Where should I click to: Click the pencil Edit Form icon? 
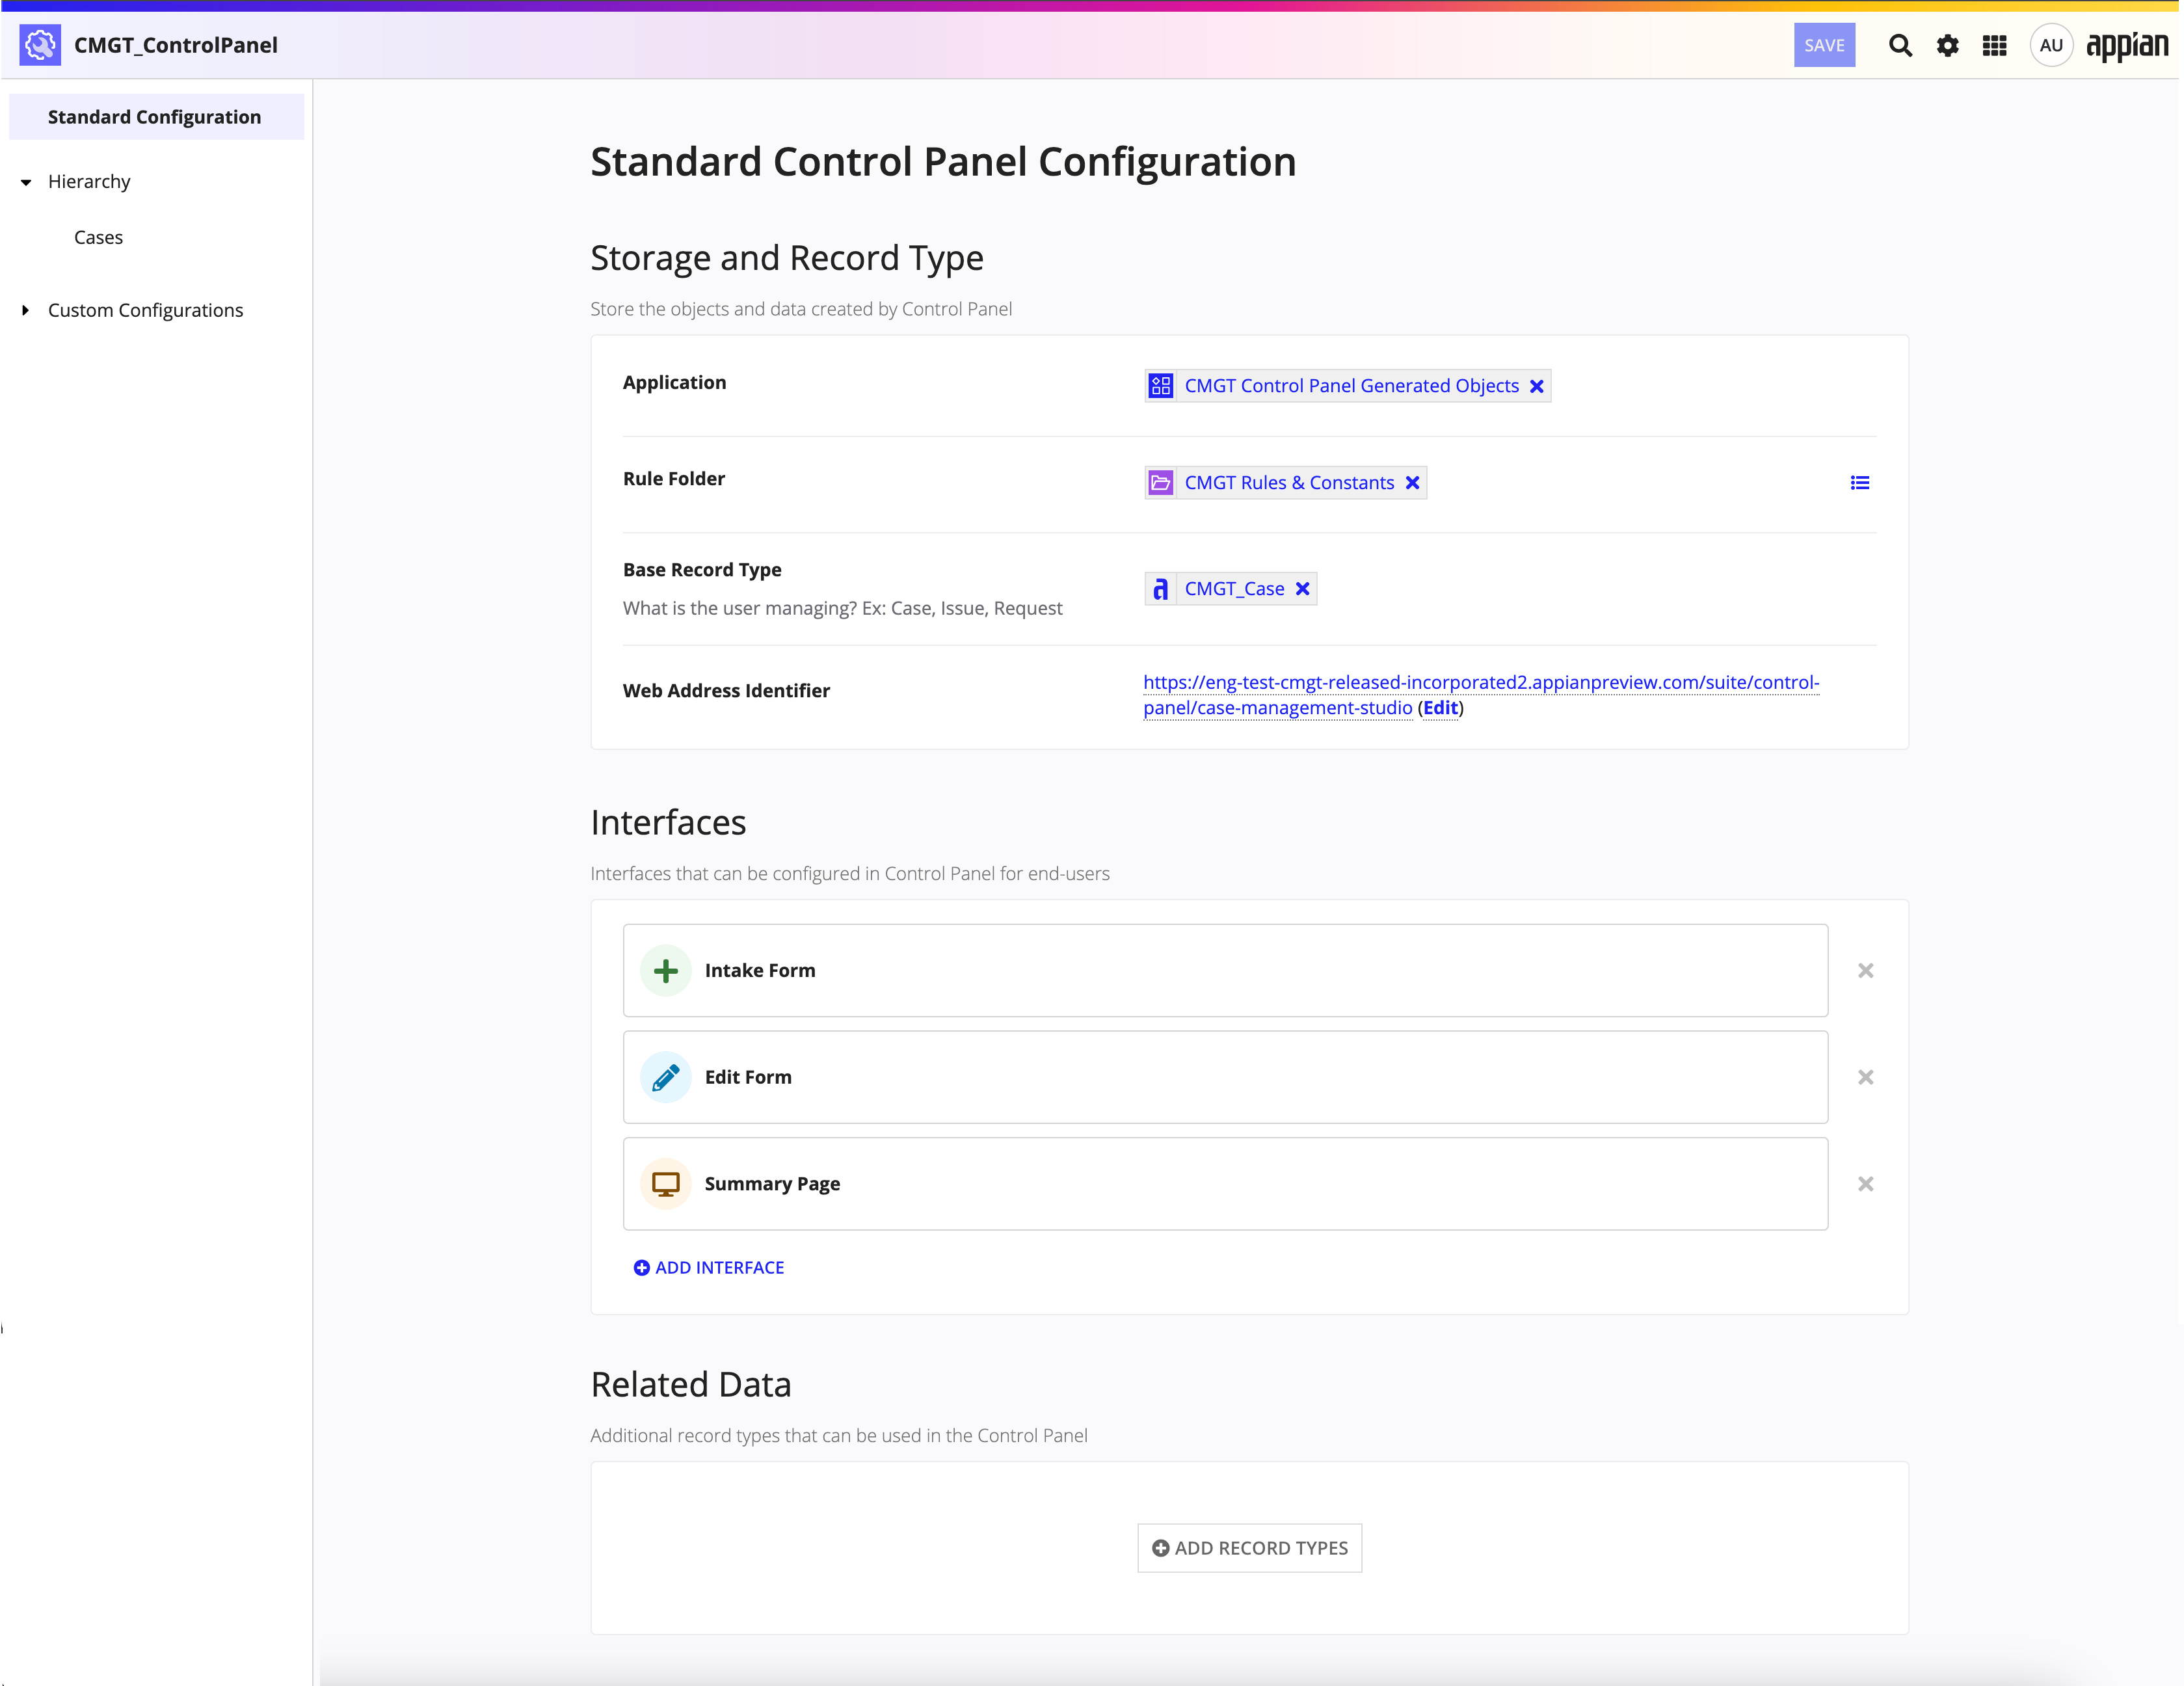click(665, 1077)
